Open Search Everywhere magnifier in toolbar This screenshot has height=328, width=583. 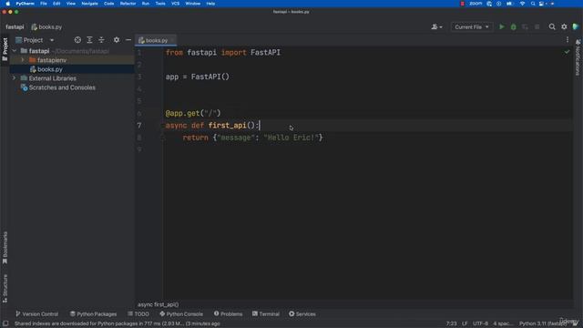pyautogui.click(x=552, y=26)
